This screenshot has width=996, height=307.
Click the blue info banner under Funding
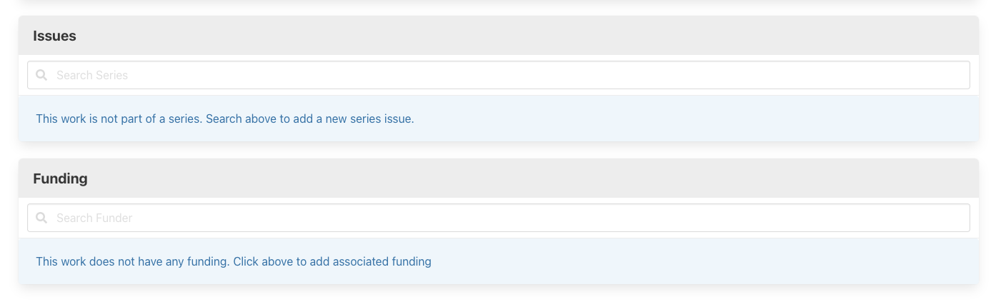click(643, 261)
